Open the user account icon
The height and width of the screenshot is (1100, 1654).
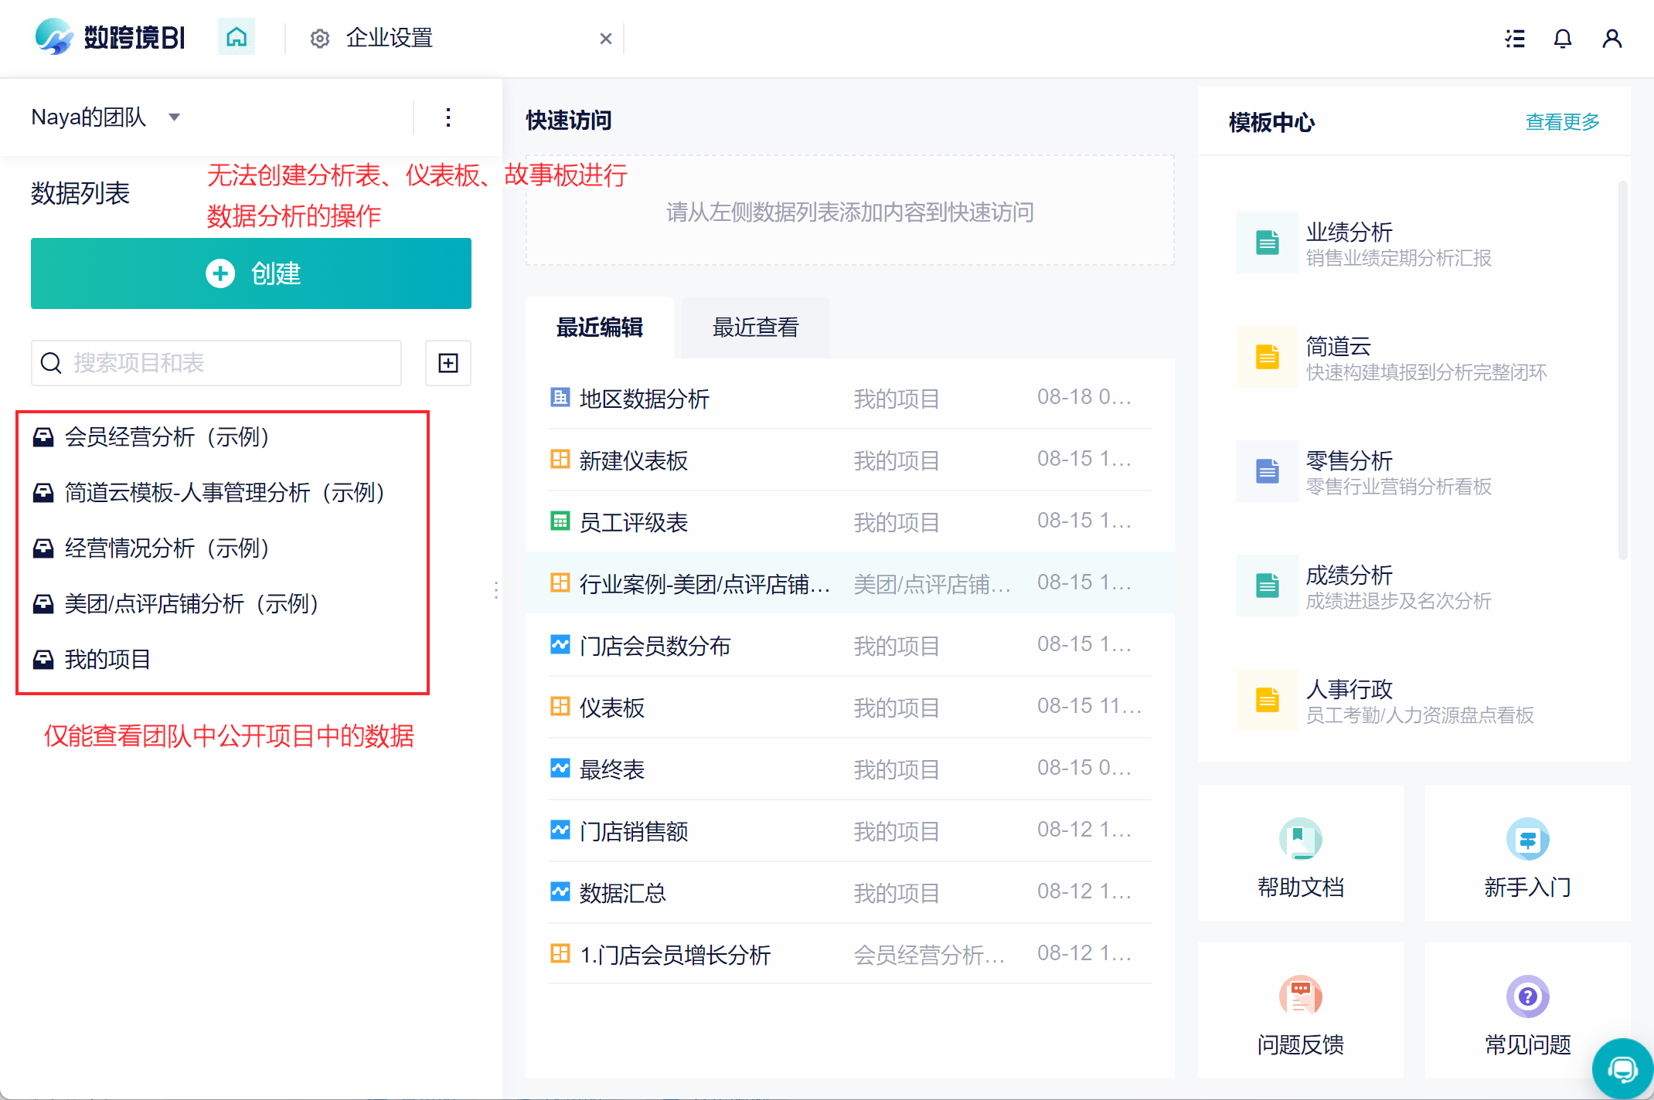point(1611,39)
